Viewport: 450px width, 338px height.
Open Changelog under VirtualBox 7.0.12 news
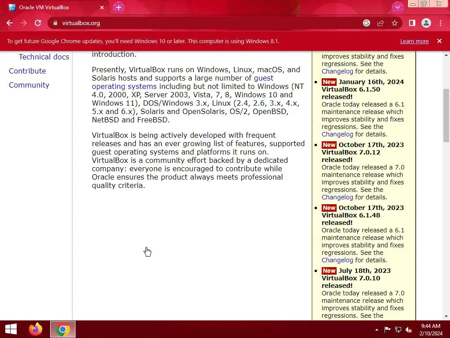(x=337, y=197)
